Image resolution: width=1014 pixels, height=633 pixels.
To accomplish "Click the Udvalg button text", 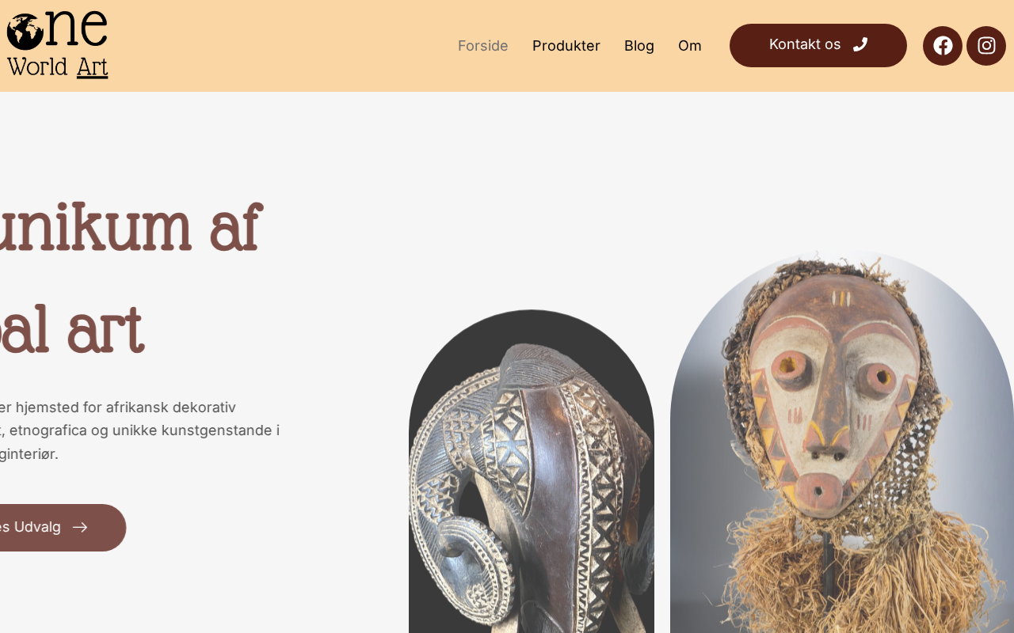I will (30, 527).
